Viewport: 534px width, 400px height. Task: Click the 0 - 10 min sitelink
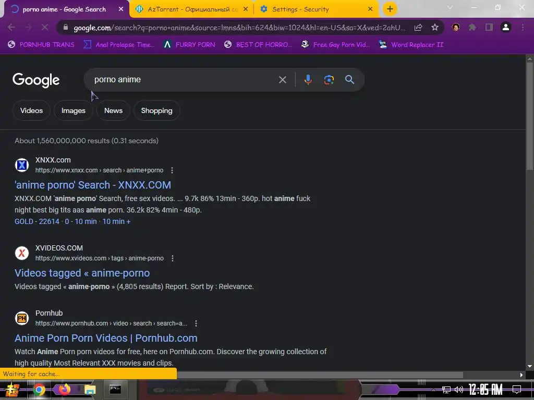tap(81, 221)
